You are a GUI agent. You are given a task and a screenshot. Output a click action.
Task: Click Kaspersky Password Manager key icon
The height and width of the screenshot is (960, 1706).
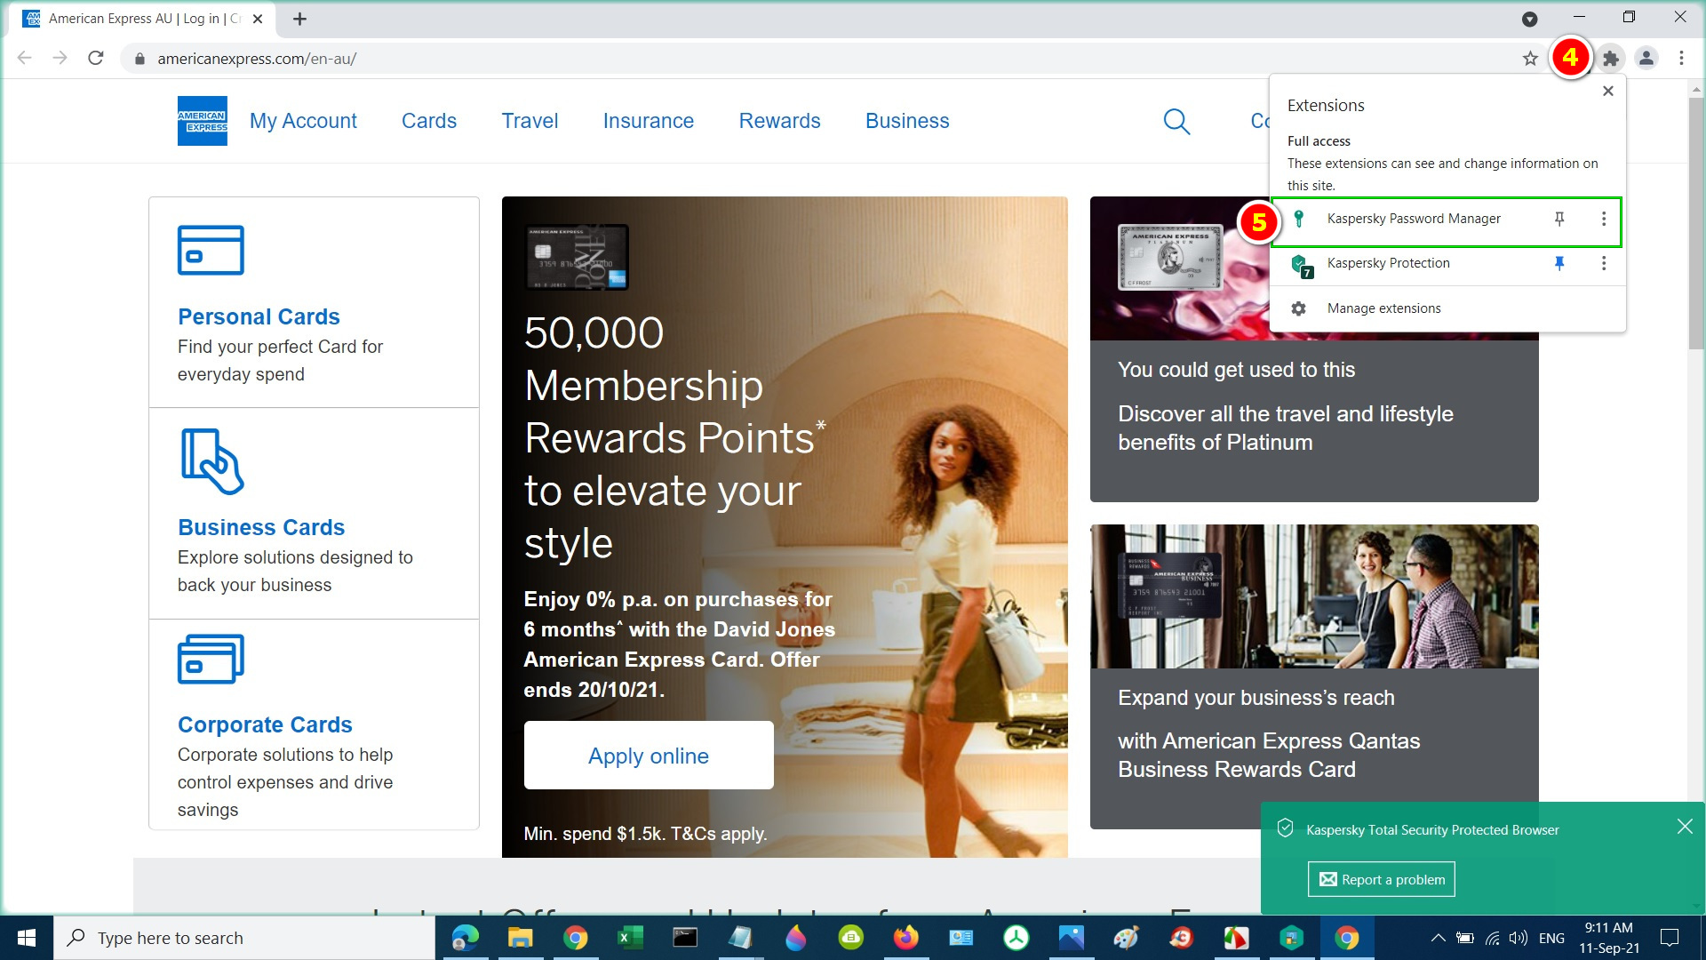[1299, 219]
